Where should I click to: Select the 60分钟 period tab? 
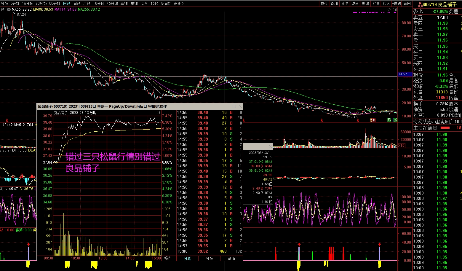55,4
